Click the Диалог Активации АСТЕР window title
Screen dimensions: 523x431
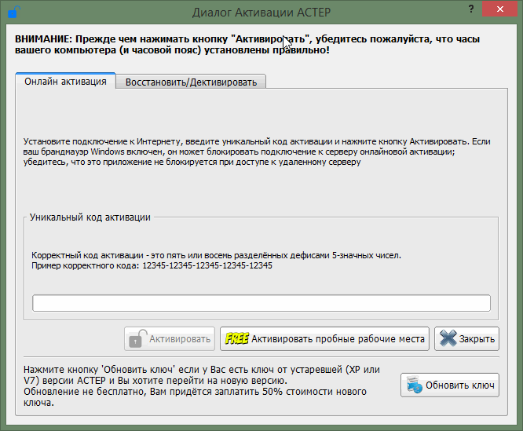(261, 13)
